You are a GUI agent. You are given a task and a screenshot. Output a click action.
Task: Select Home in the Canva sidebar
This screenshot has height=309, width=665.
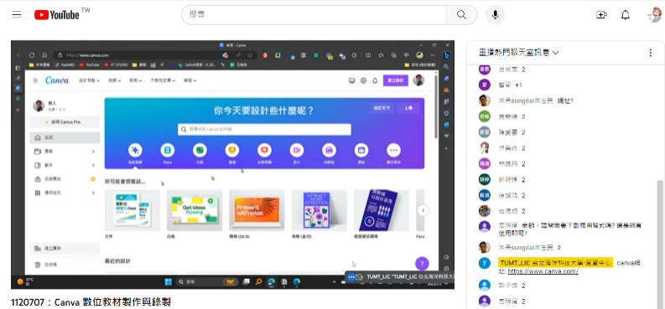tap(65, 137)
